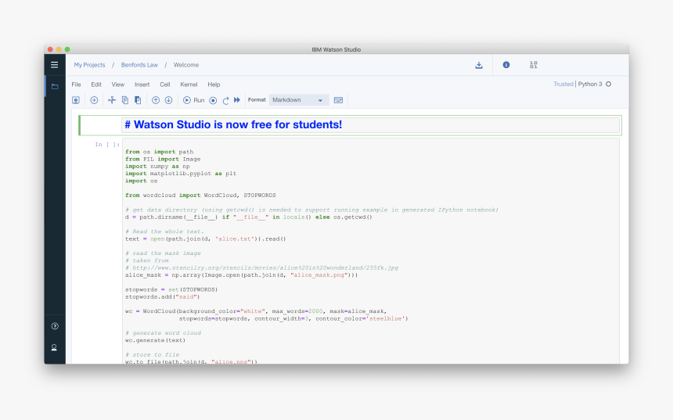673x420 pixels.
Task: Toggle the Trusted notebook status
Action: pyautogui.click(x=563, y=84)
